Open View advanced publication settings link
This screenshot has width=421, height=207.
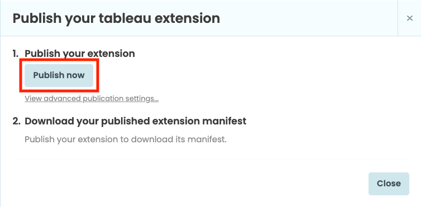(92, 99)
